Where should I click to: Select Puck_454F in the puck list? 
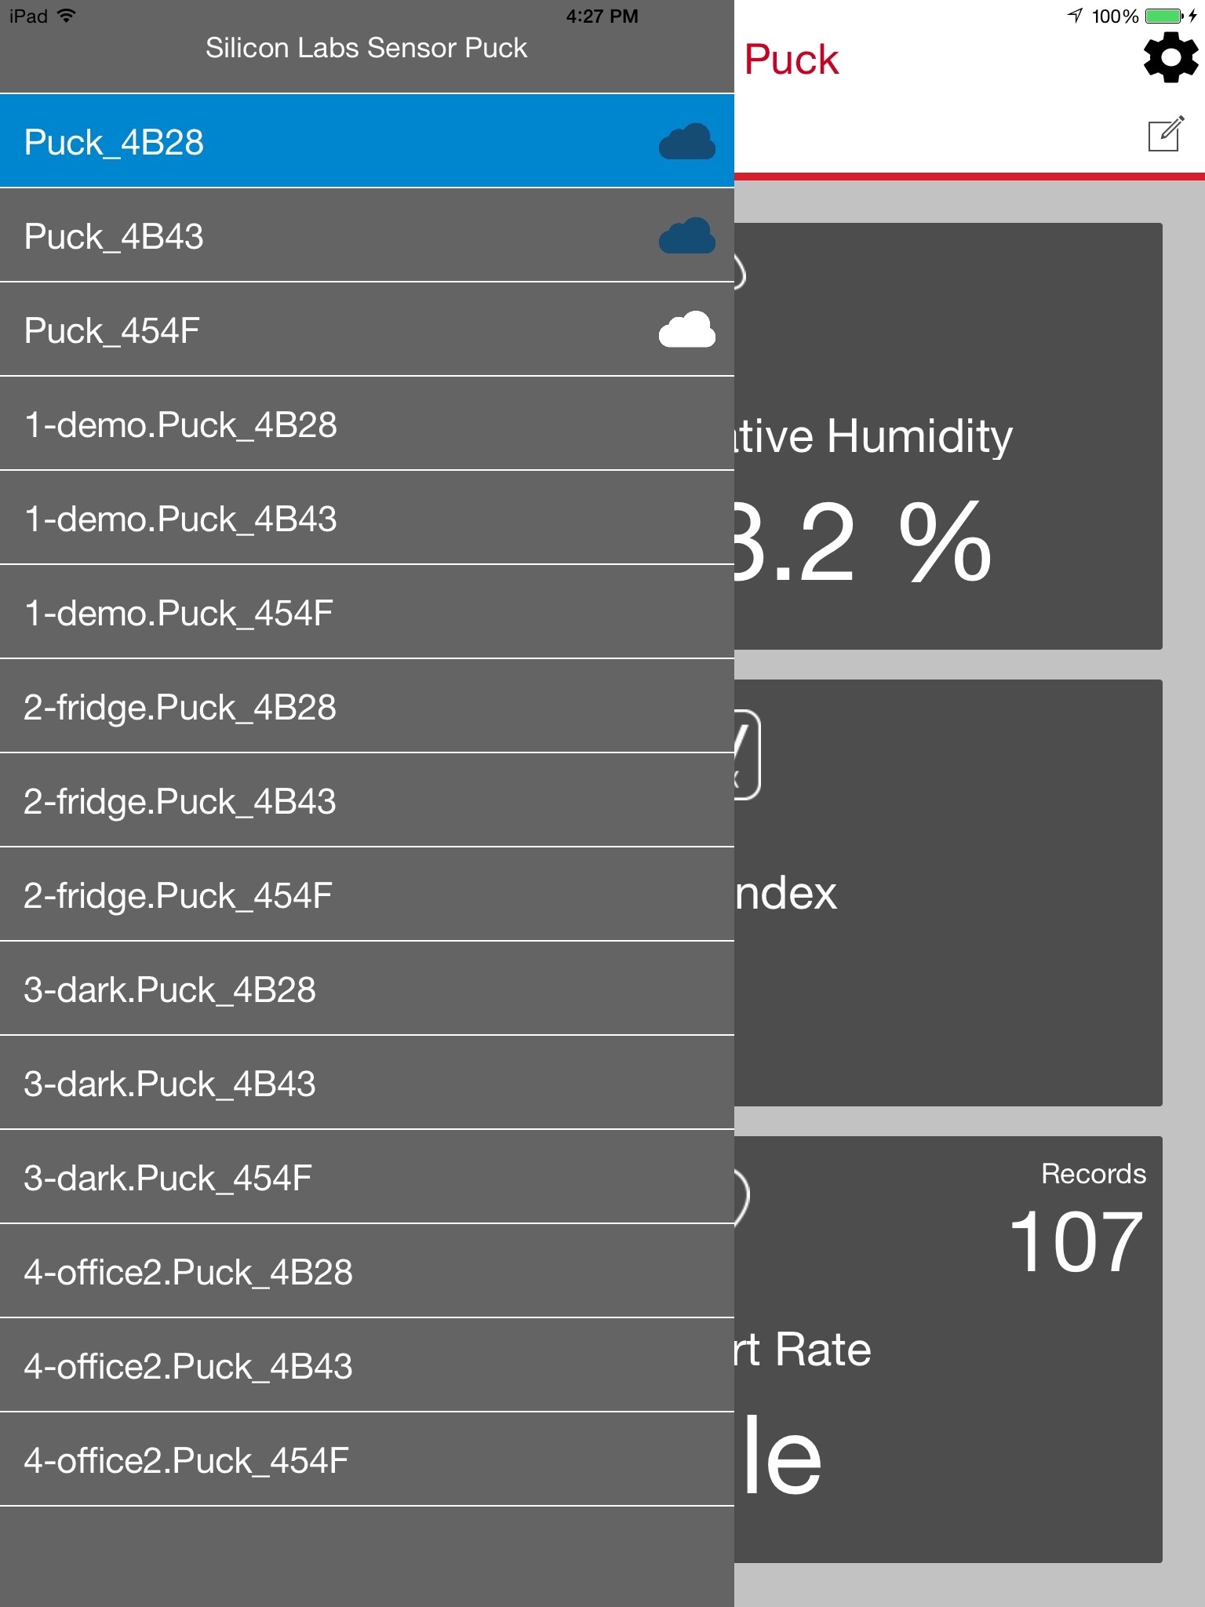(x=314, y=330)
